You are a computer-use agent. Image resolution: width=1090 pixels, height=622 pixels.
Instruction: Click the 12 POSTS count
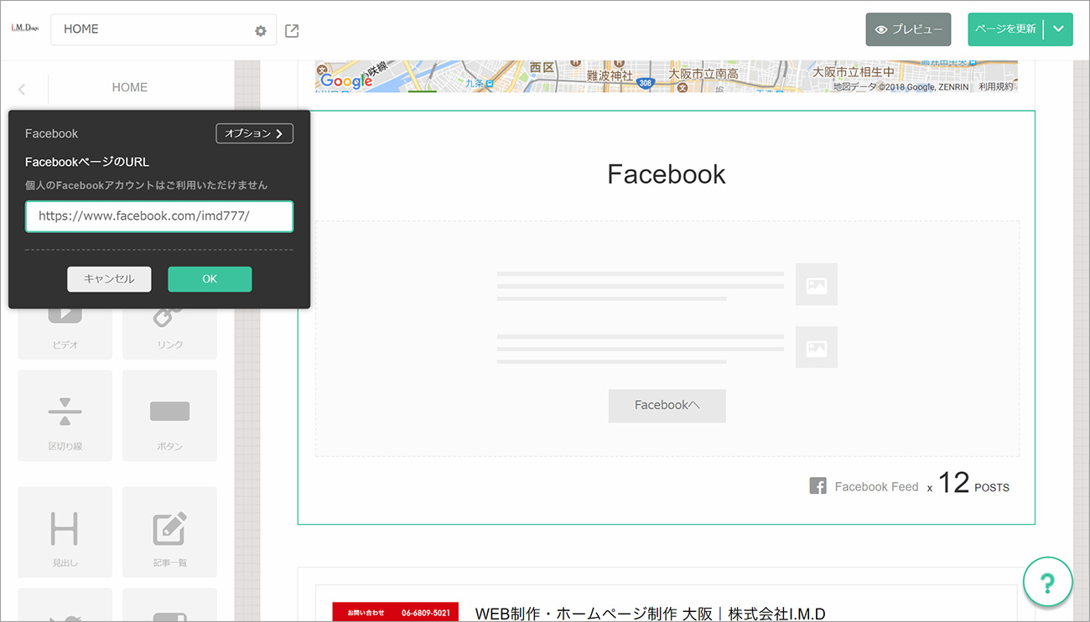tap(973, 484)
